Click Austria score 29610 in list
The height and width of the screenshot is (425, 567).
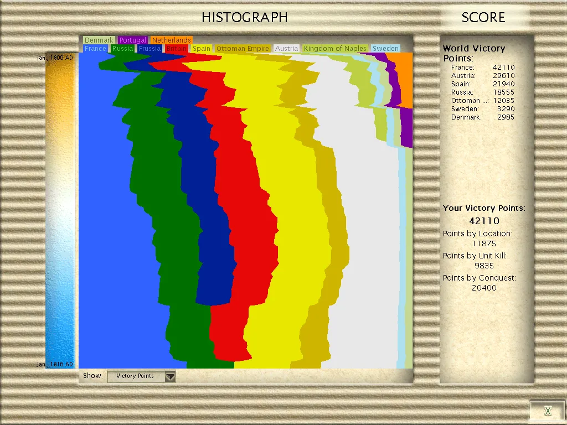[483, 75]
